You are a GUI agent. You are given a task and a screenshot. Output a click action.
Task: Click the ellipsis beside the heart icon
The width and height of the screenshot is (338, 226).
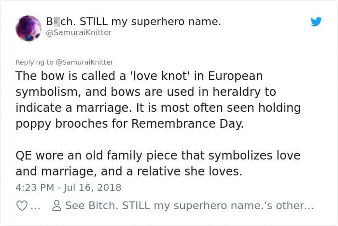(x=35, y=206)
